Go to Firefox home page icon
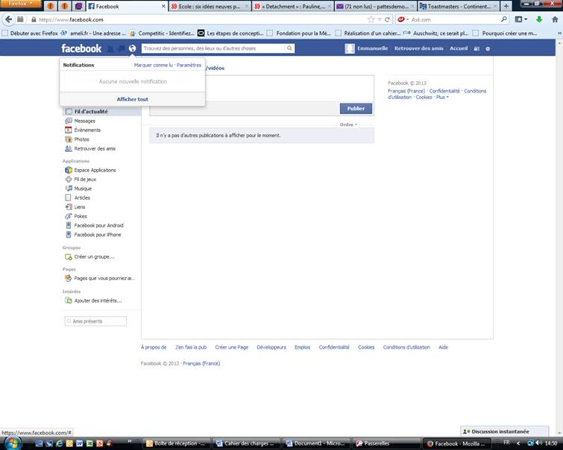563x450 pixels. click(555, 19)
